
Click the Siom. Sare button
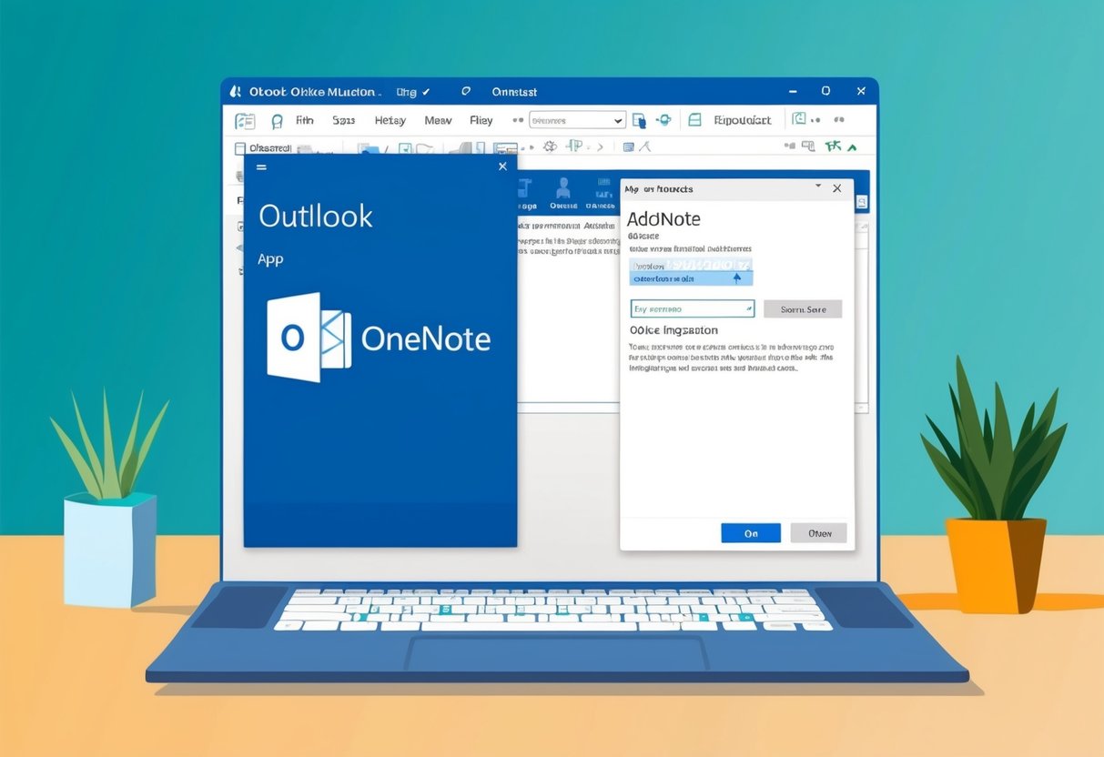pyautogui.click(x=805, y=309)
